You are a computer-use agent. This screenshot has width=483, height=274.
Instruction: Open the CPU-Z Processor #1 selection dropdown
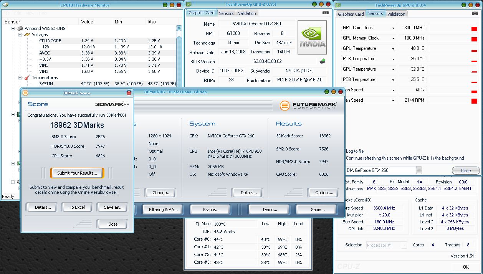click(404, 245)
